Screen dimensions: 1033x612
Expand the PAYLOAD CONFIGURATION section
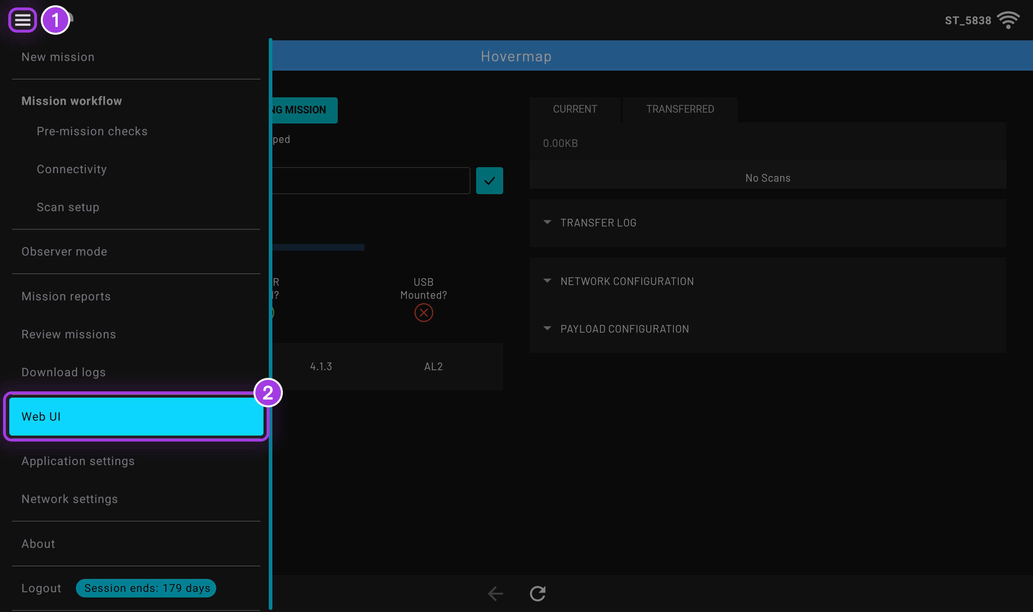[767, 329]
